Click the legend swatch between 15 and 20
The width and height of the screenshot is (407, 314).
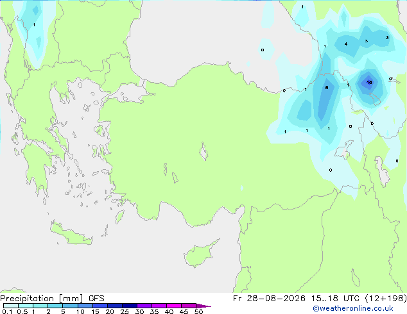[x=100, y=306]
